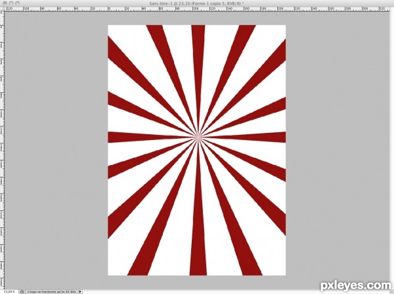Close the Sans titre-1 document window
This screenshot has height=294, width=394.
coord(5,3)
